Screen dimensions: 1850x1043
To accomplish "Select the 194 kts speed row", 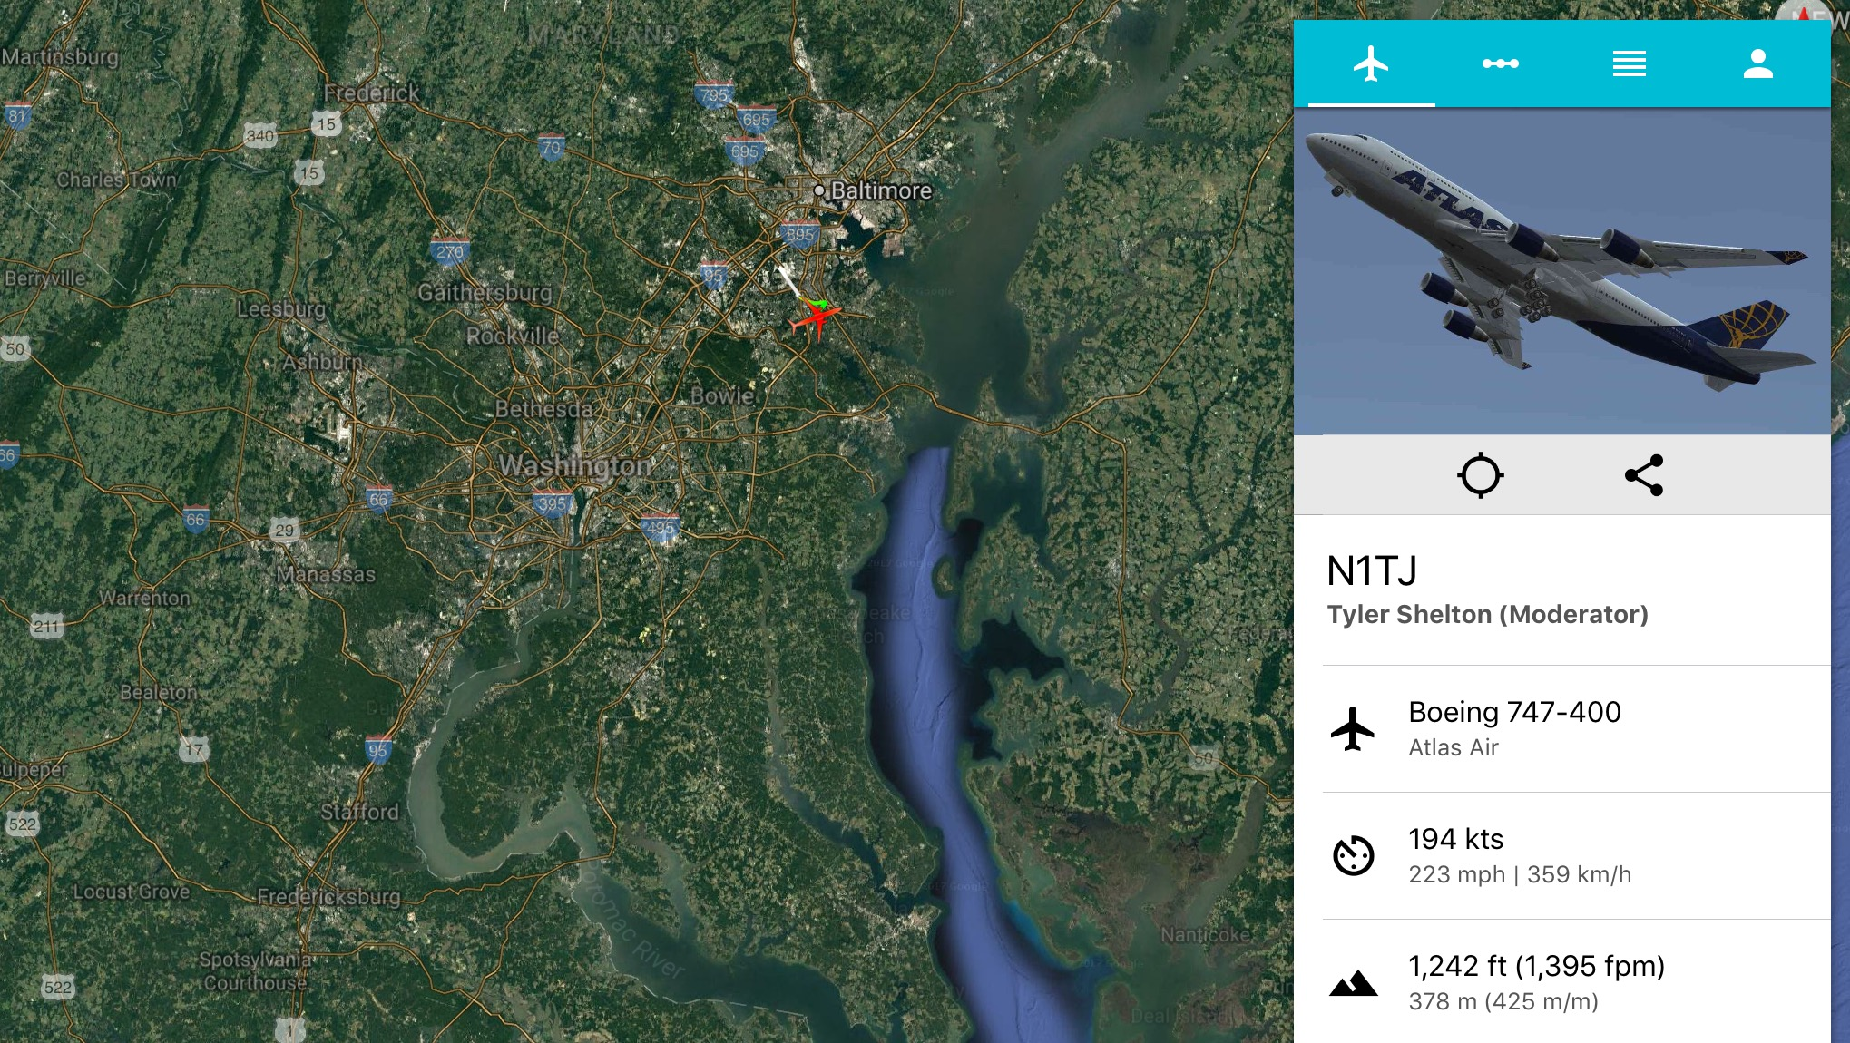I will pyautogui.click(x=1576, y=856).
